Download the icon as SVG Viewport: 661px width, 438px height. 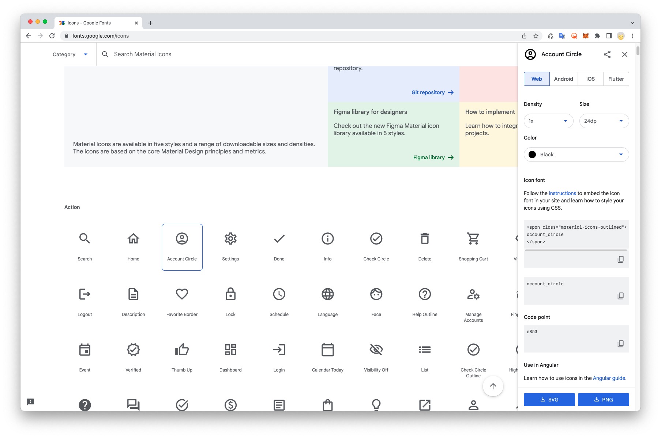coord(549,400)
